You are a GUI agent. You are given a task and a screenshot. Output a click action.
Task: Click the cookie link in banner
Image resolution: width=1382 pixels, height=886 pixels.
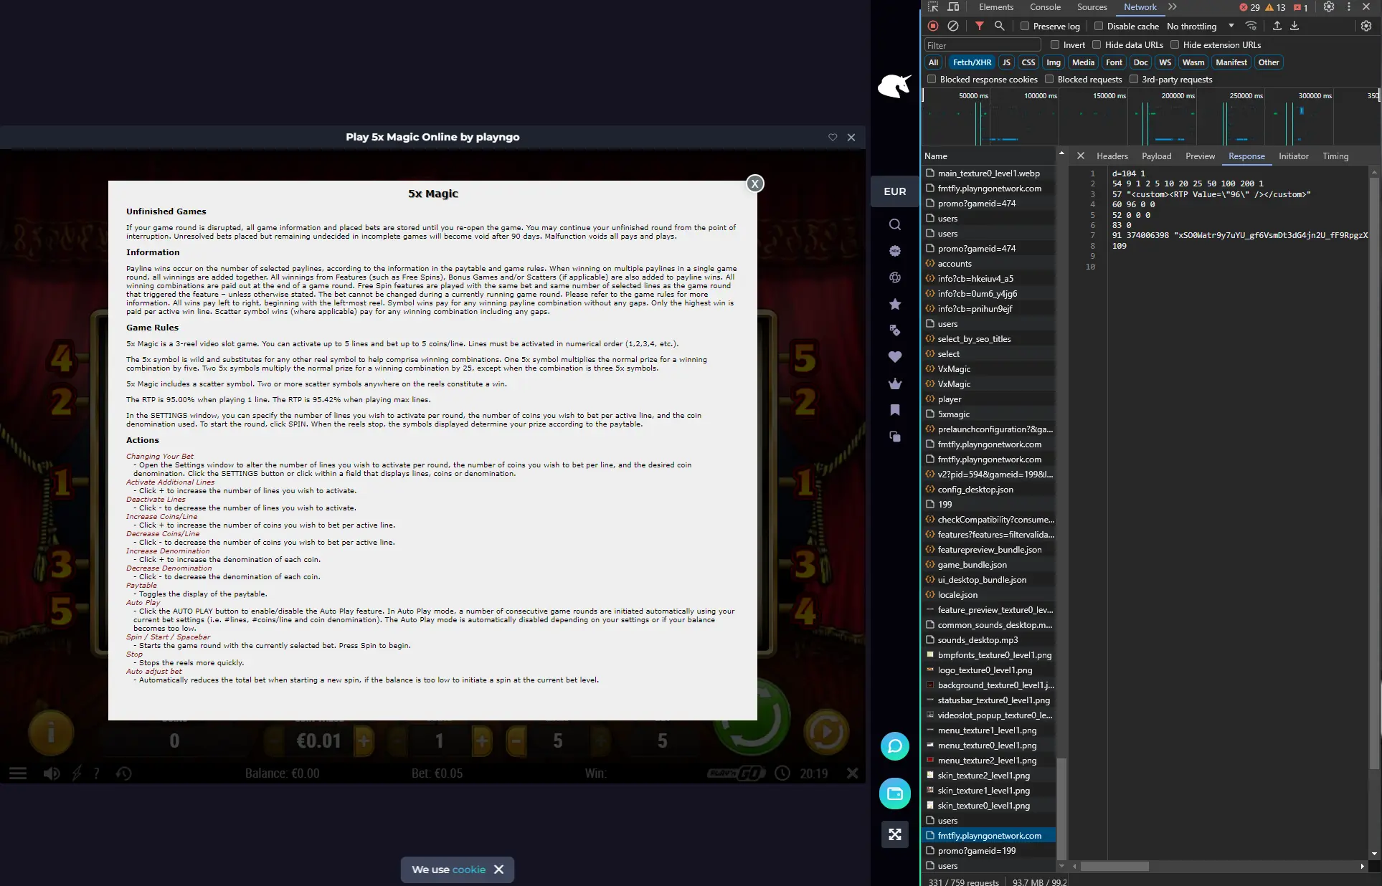(468, 870)
